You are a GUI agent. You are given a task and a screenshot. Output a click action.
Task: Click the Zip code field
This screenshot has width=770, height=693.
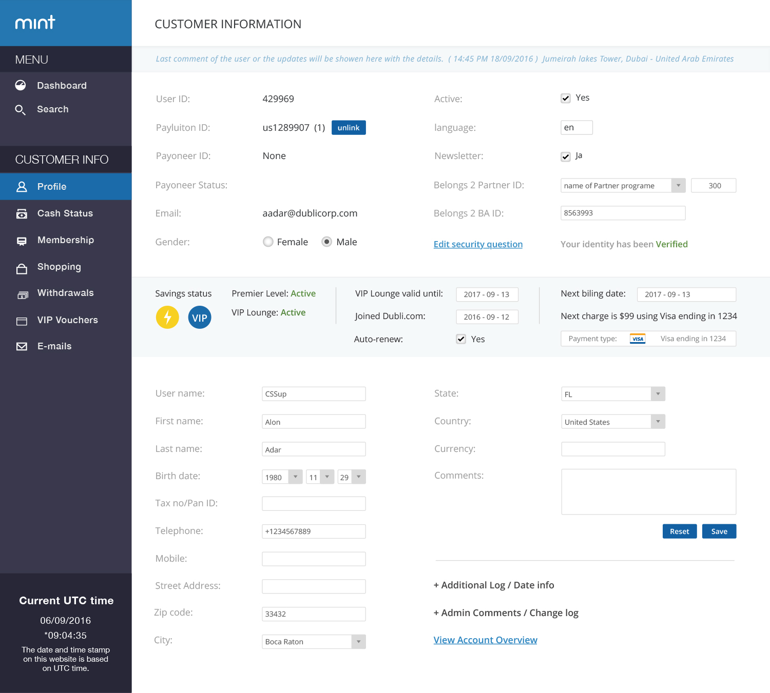coord(314,614)
